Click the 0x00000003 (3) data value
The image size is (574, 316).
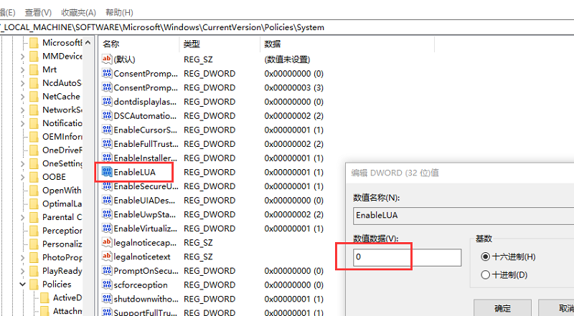click(x=294, y=87)
